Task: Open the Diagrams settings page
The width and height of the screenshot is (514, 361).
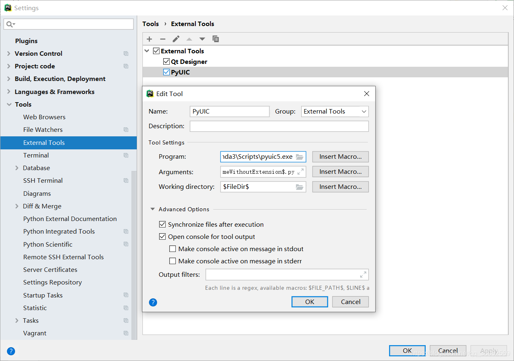Action: 37,194
